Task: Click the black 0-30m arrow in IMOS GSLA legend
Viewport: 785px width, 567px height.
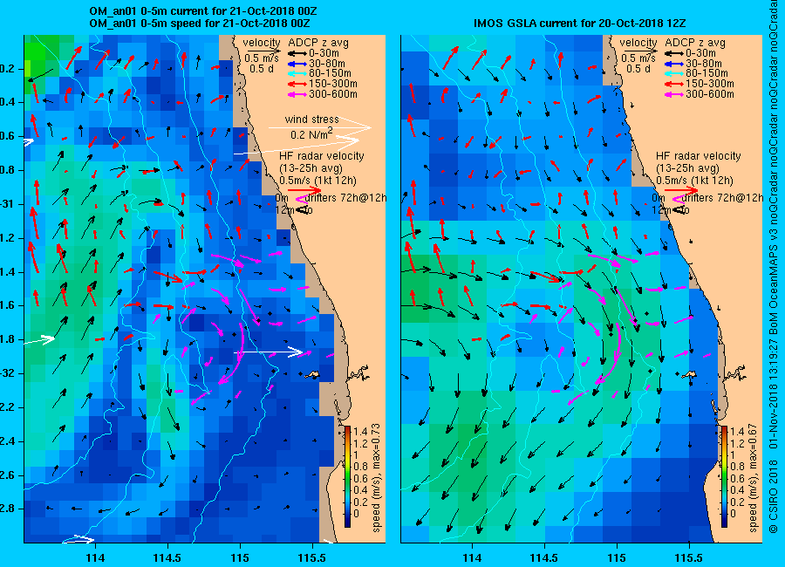Action: (x=673, y=53)
